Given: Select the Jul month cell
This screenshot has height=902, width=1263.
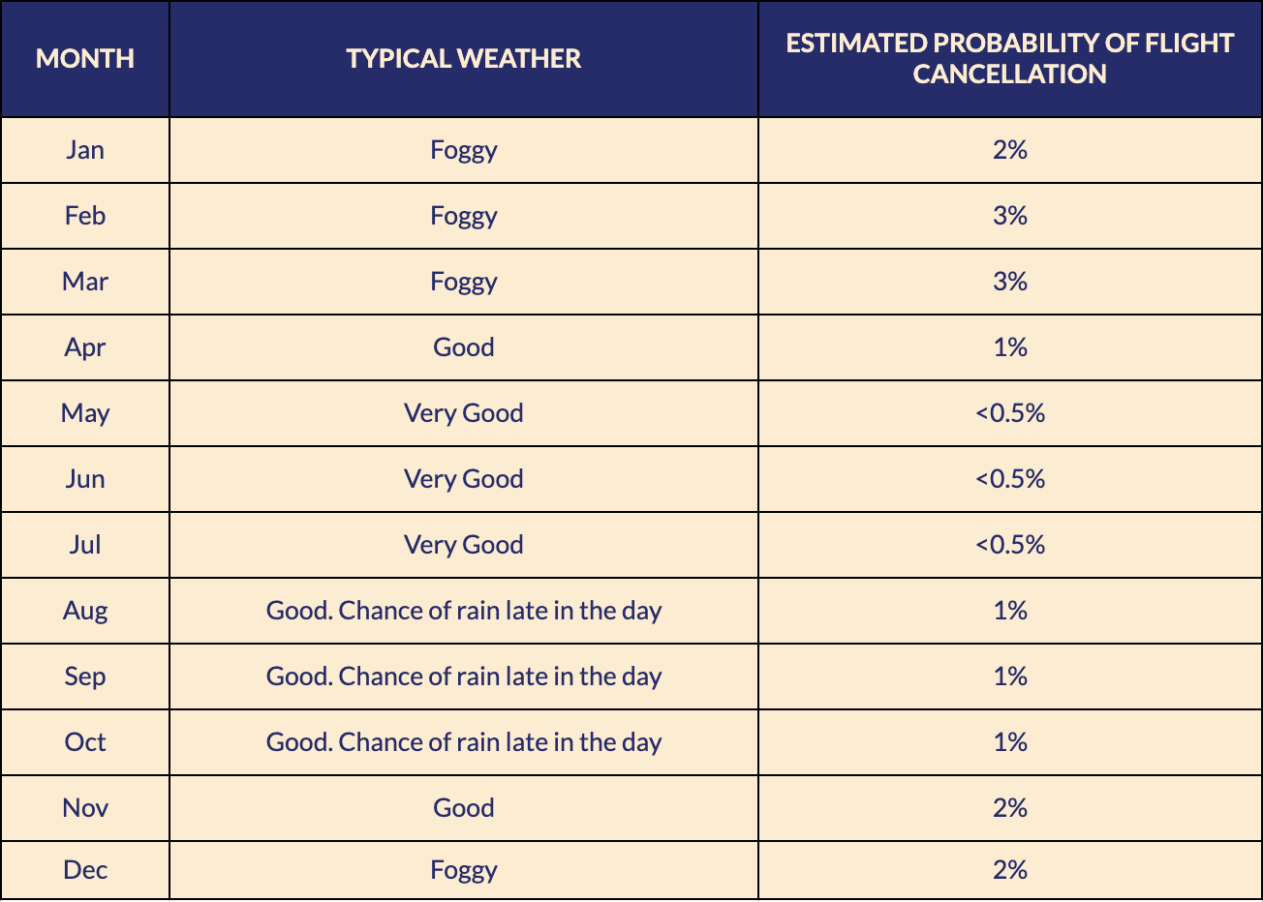Looking at the screenshot, I should point(85,545).
